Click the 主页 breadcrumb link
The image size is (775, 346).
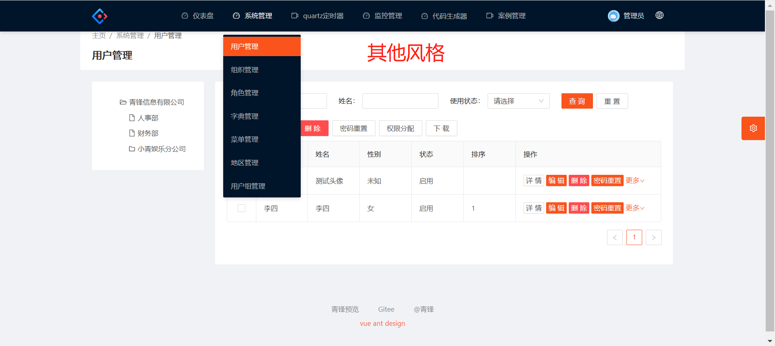click(x=99, y=36)
